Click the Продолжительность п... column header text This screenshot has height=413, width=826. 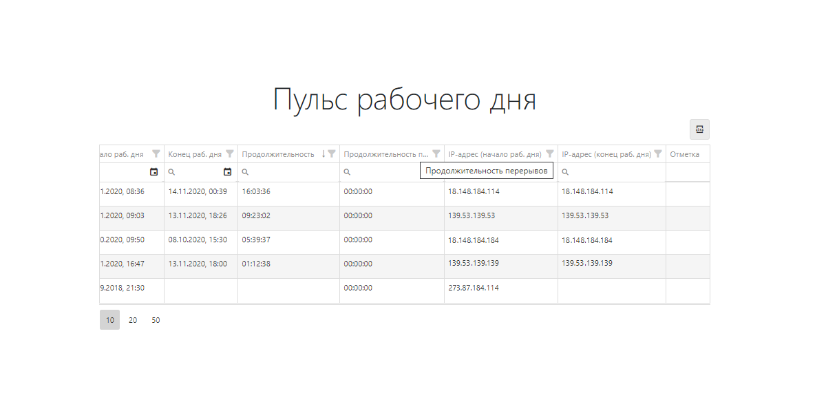386,154
